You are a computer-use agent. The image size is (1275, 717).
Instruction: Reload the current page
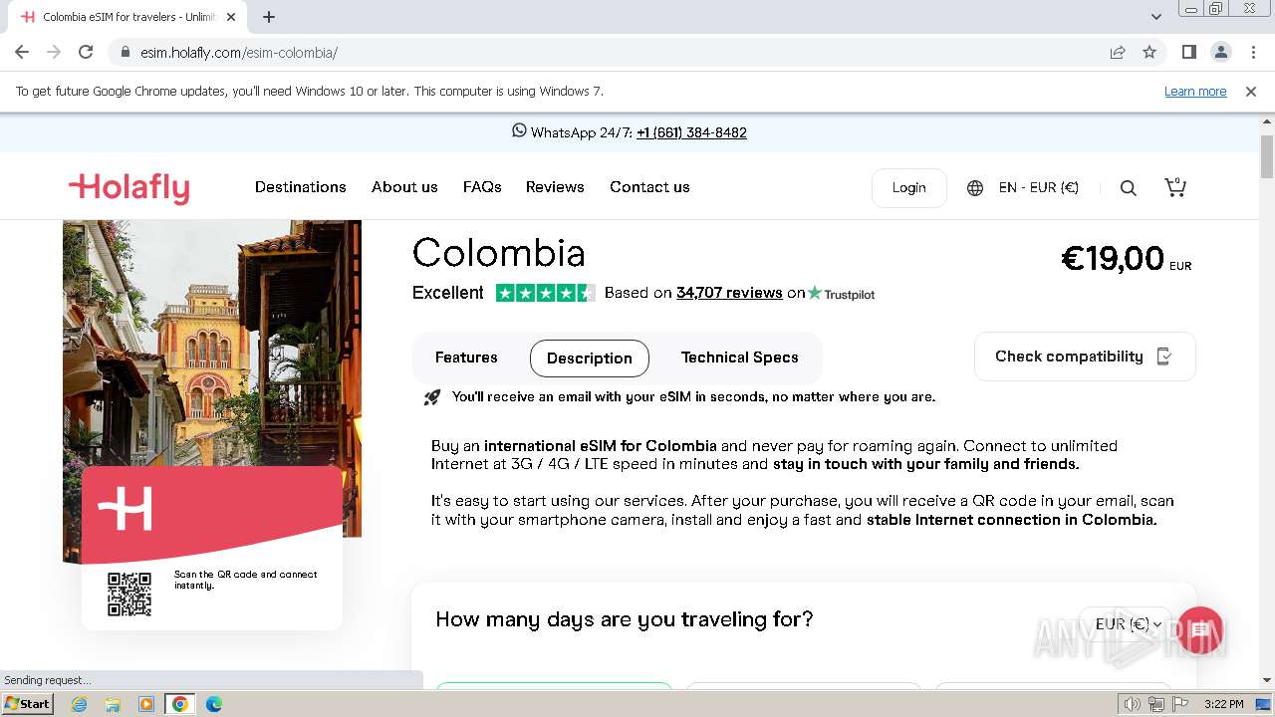86,52
